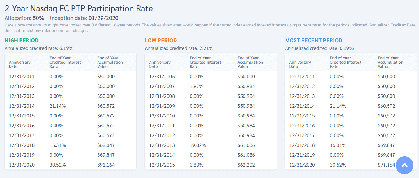This screenshot has width=419, height=178.
Task: Select the 12/31/2007 date in Low Period table
Action: pos(162,86)
